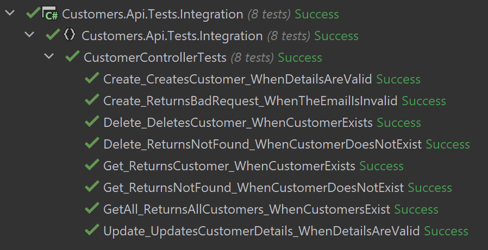The image size is (488, 250).
Task: Collapse the Customers.Api.Tests.Integration namespace node
Action: (29, 35)
